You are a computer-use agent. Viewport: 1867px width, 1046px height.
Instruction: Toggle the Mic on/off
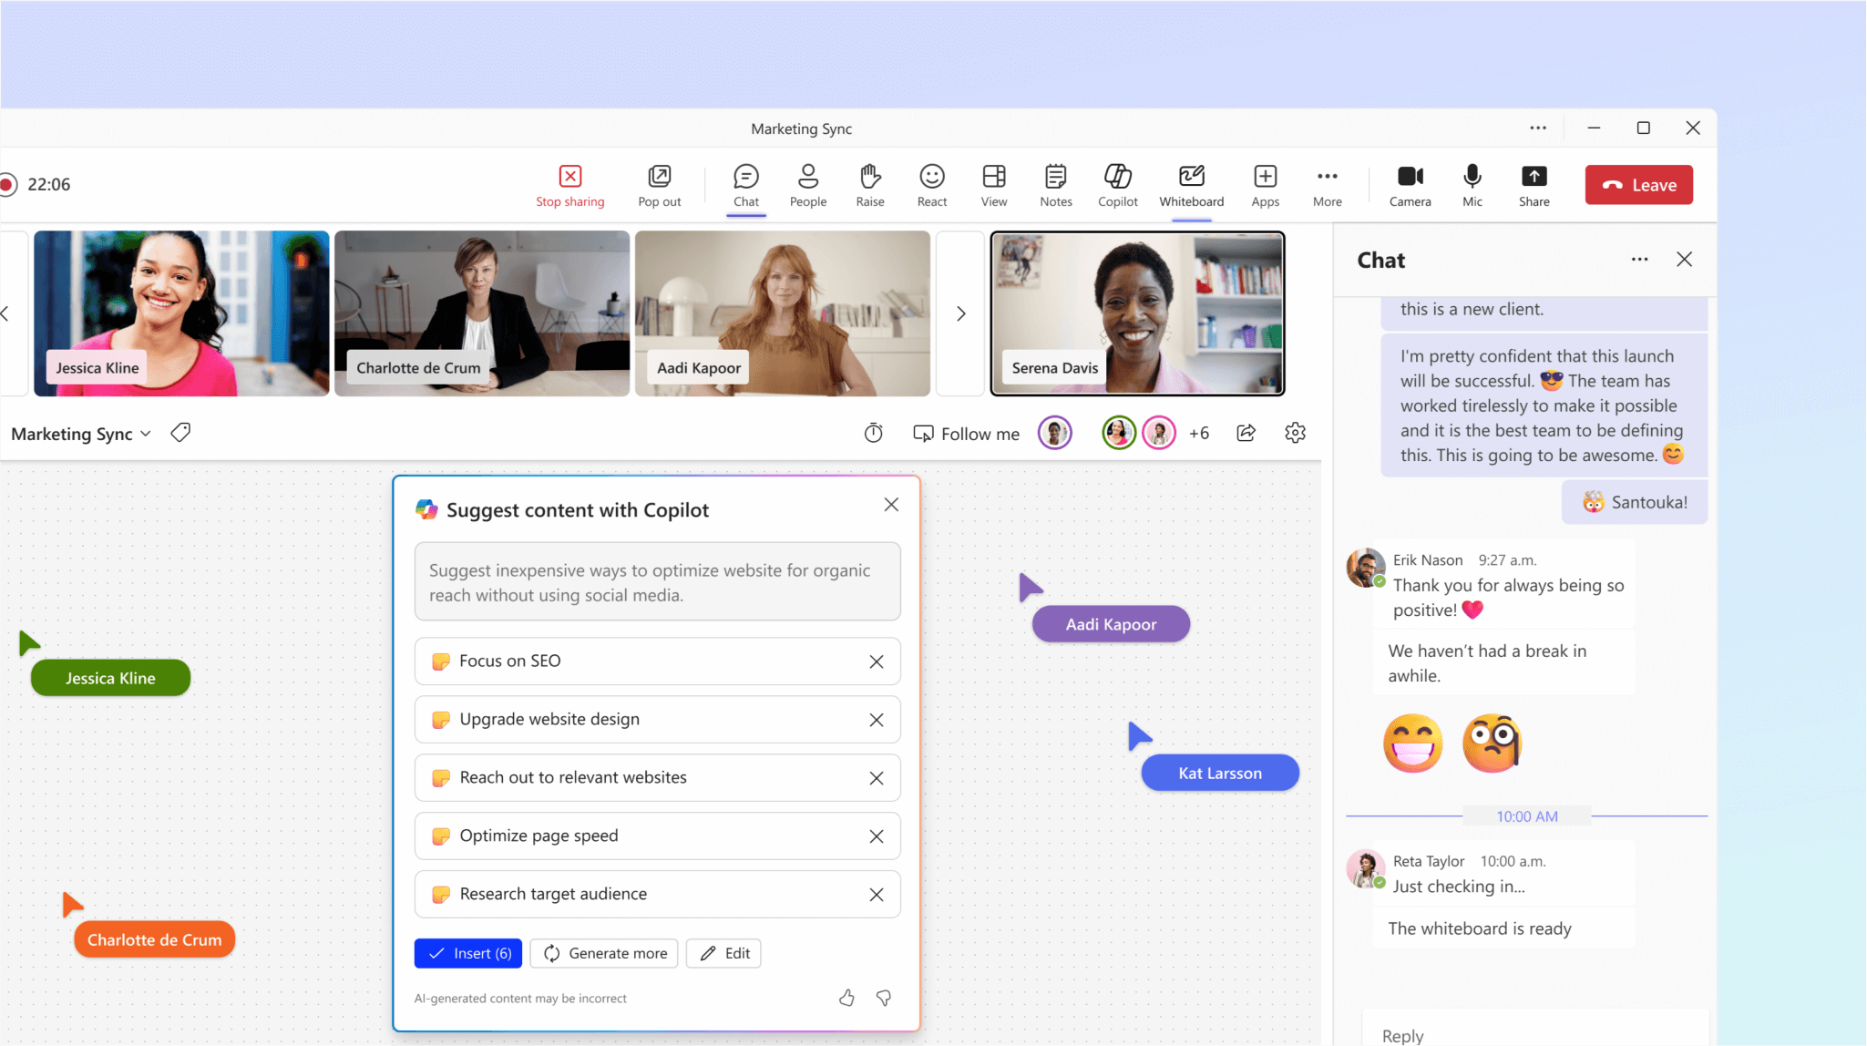click(x=1473, y=183)
